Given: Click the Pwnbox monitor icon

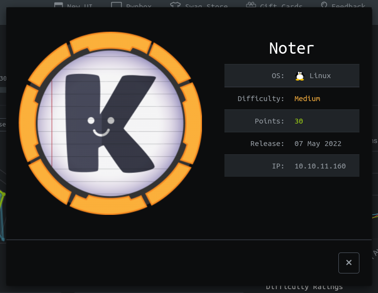Looking at the screenshot, I should tap(116, 4).
